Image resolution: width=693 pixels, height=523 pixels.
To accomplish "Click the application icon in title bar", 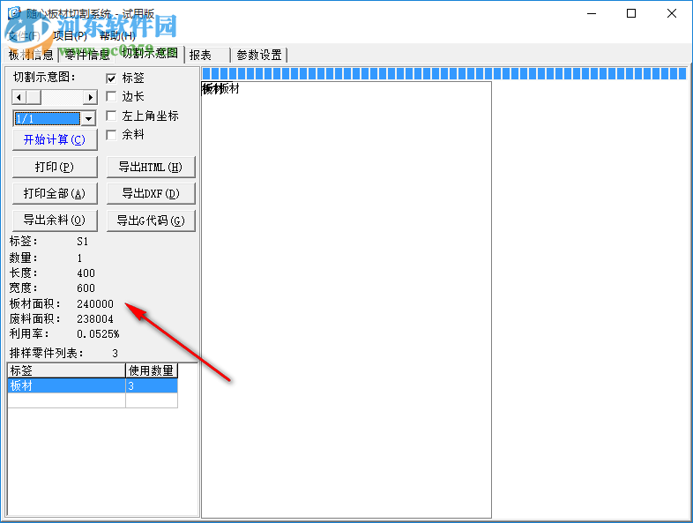I will pyautogui.click(x=15, y=13).
